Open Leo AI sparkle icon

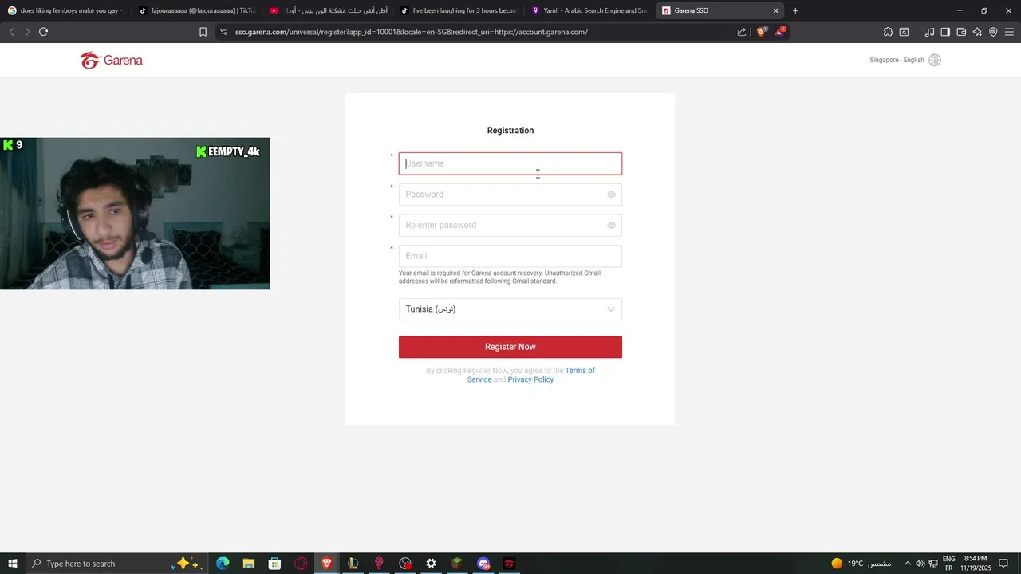(977, 32)
